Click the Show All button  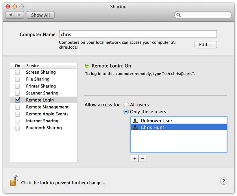40,15
